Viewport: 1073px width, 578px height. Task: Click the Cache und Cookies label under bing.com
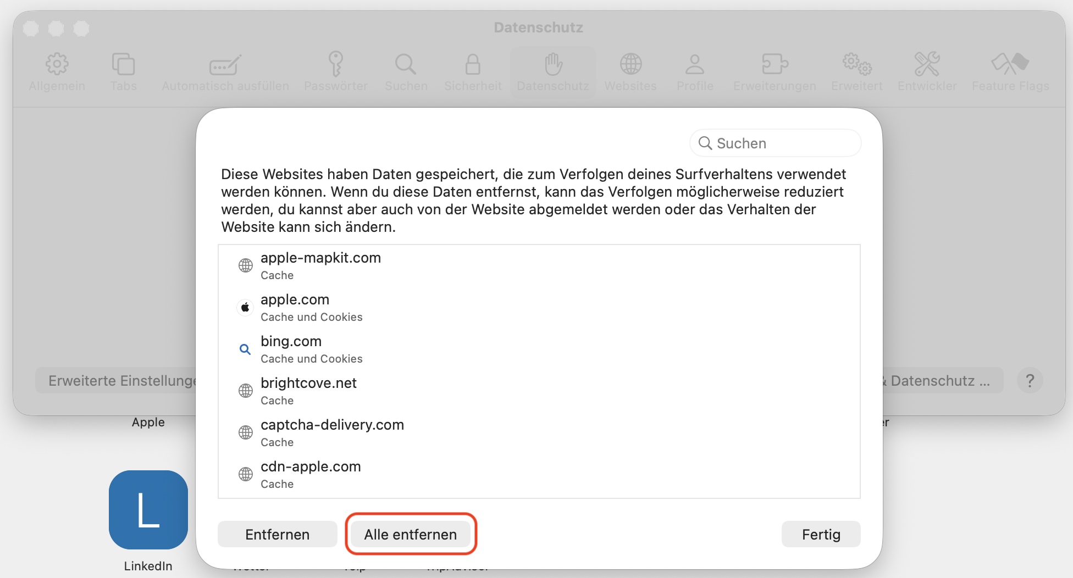click(312, 359)
